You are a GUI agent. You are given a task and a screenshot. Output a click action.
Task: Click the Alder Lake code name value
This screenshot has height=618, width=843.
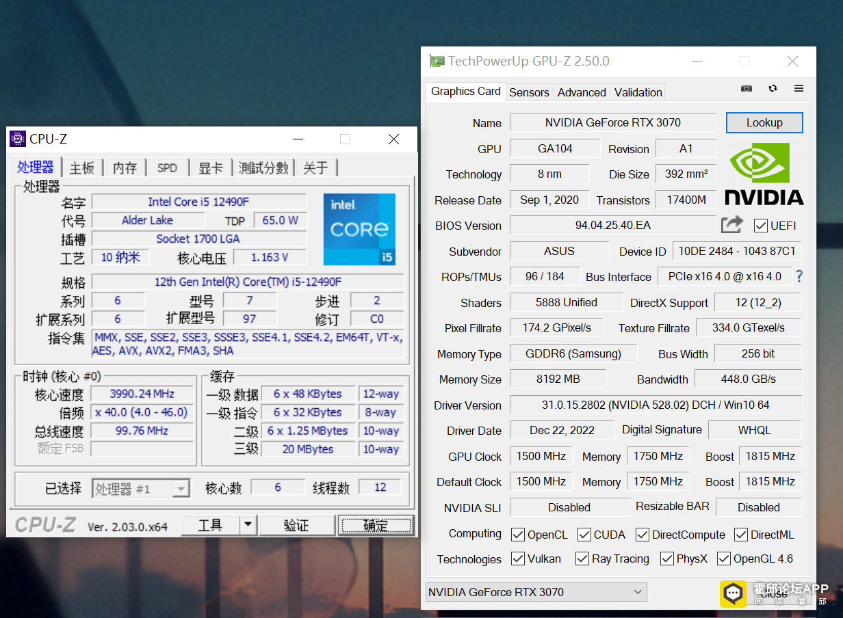[x=148, y=220]
